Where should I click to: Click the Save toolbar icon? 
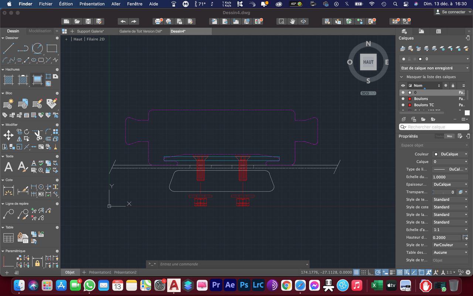point(88,21)
